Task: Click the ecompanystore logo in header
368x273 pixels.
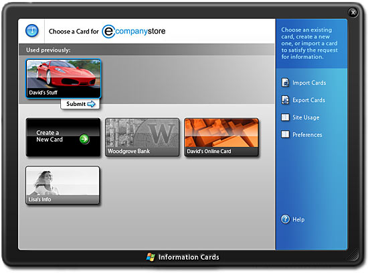Action: click(134, 32)
